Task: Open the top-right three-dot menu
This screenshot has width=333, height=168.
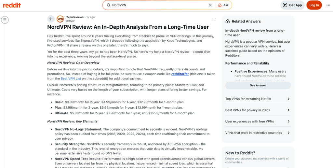Action: point(328,5)
